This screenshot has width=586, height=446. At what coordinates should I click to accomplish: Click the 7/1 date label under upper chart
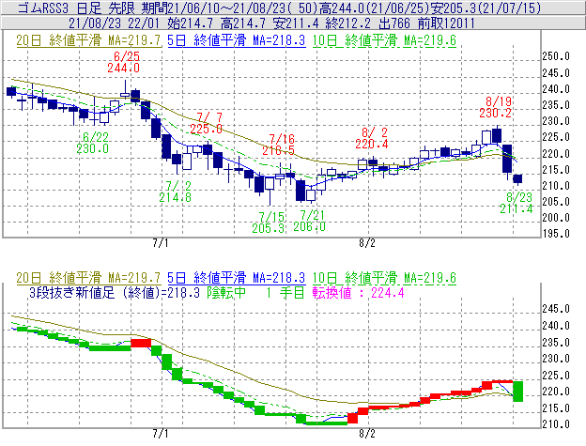161,243
